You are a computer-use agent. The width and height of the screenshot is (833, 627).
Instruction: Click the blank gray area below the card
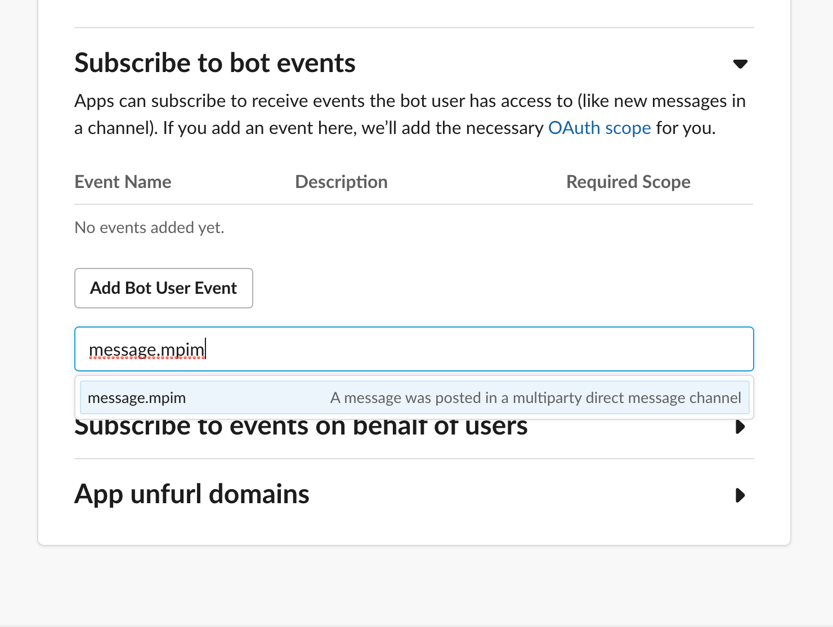coord(416,585)
